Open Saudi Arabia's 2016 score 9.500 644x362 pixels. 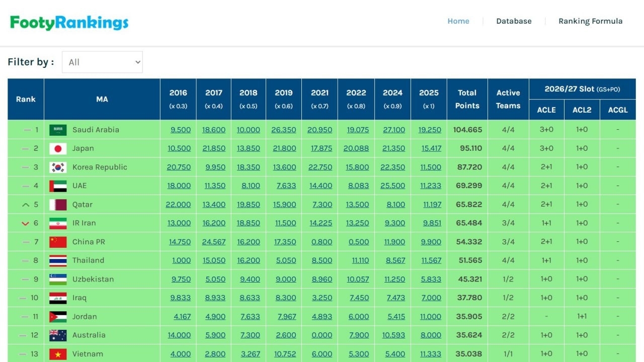[x=181, y=130]
